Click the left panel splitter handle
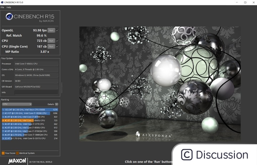This screenshot has width=257, height=165. click(62, 88)
